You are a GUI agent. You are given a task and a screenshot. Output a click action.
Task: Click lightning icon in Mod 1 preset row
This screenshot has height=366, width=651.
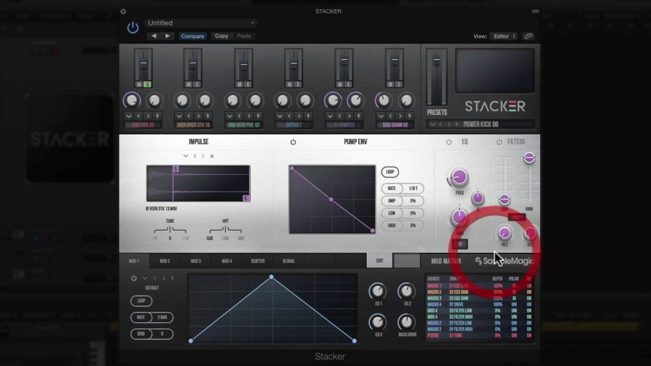pyautogui.click(x=172, y=278)
